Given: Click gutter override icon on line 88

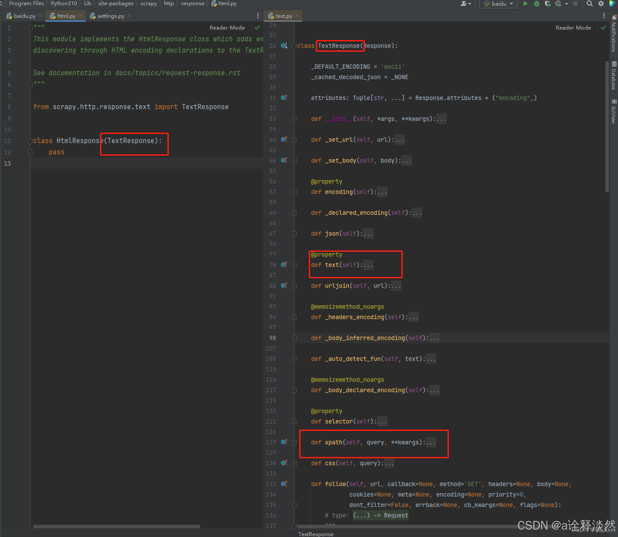Looking at the screenshot, I should (x=284, y=286).
